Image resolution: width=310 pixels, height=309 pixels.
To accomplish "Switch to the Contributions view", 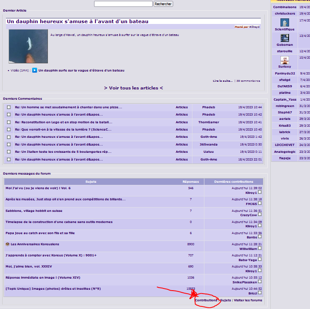I will click(x=206, y=300).
